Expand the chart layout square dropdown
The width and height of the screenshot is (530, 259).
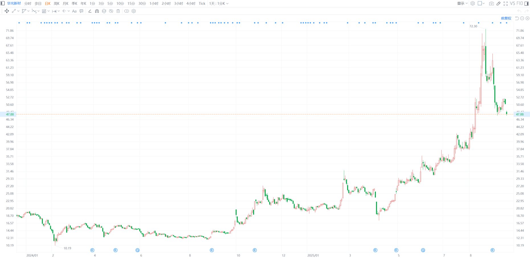(x=481, y=3)
